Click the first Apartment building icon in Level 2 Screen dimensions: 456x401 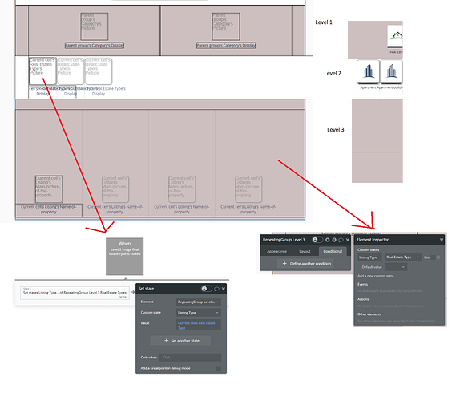pos(368,71)
